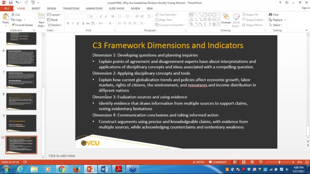Toggle the Notes pane in status bar
This screenshot has height=174, width=310.
coord(198,162)
